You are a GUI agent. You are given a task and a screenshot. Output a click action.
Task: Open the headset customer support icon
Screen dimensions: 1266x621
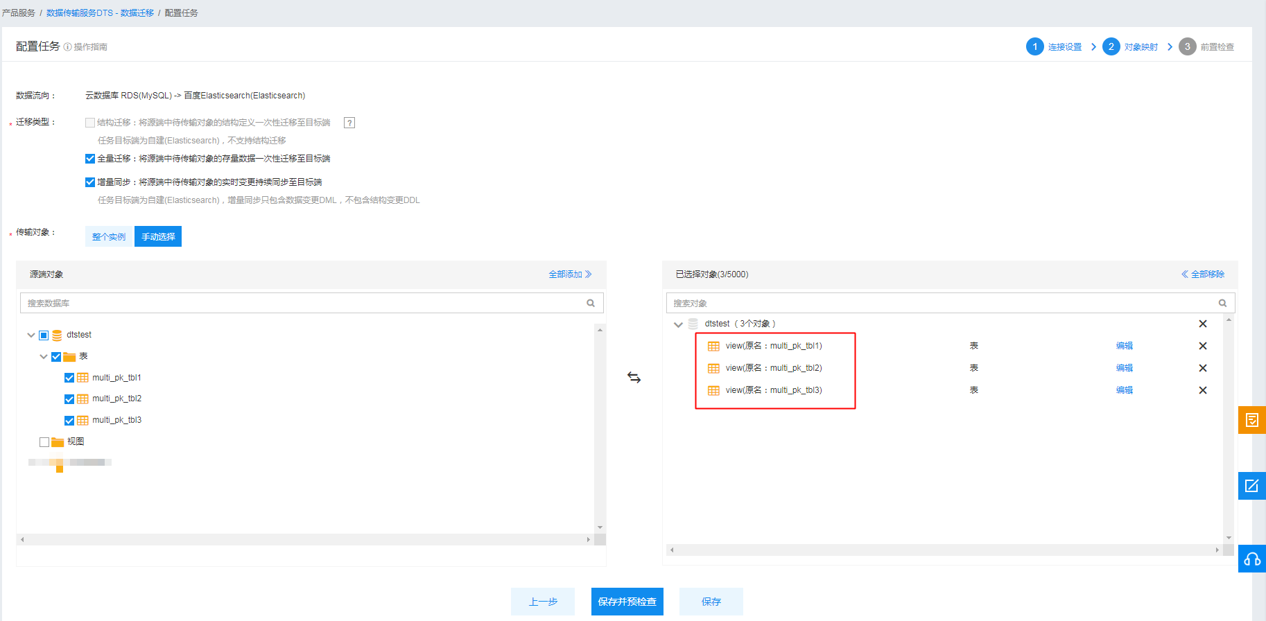[1251, 559]
